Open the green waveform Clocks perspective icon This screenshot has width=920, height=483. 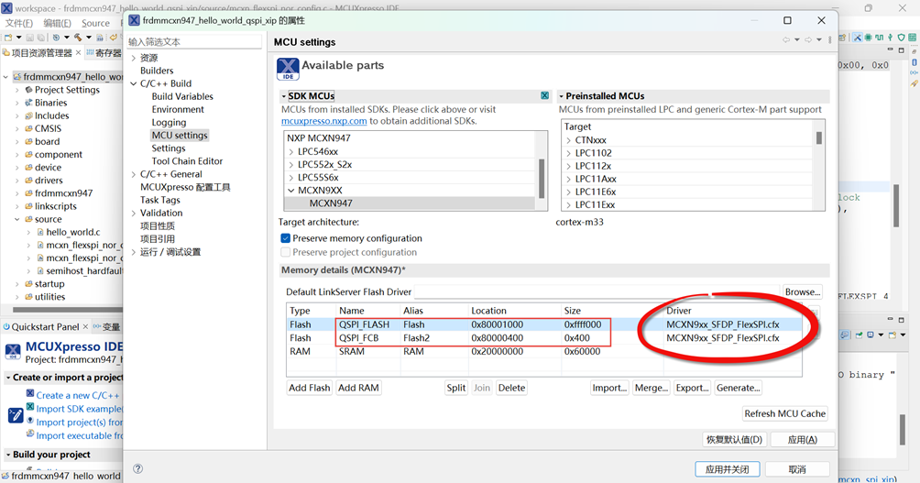click(x=879, y=38)
